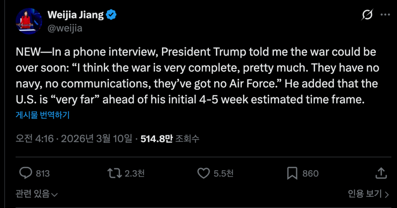
Task: Click the tweet body text
Action: coord(197,76)
